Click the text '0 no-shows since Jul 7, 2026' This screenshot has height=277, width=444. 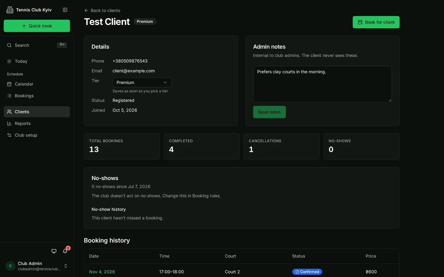coord(121,187)
